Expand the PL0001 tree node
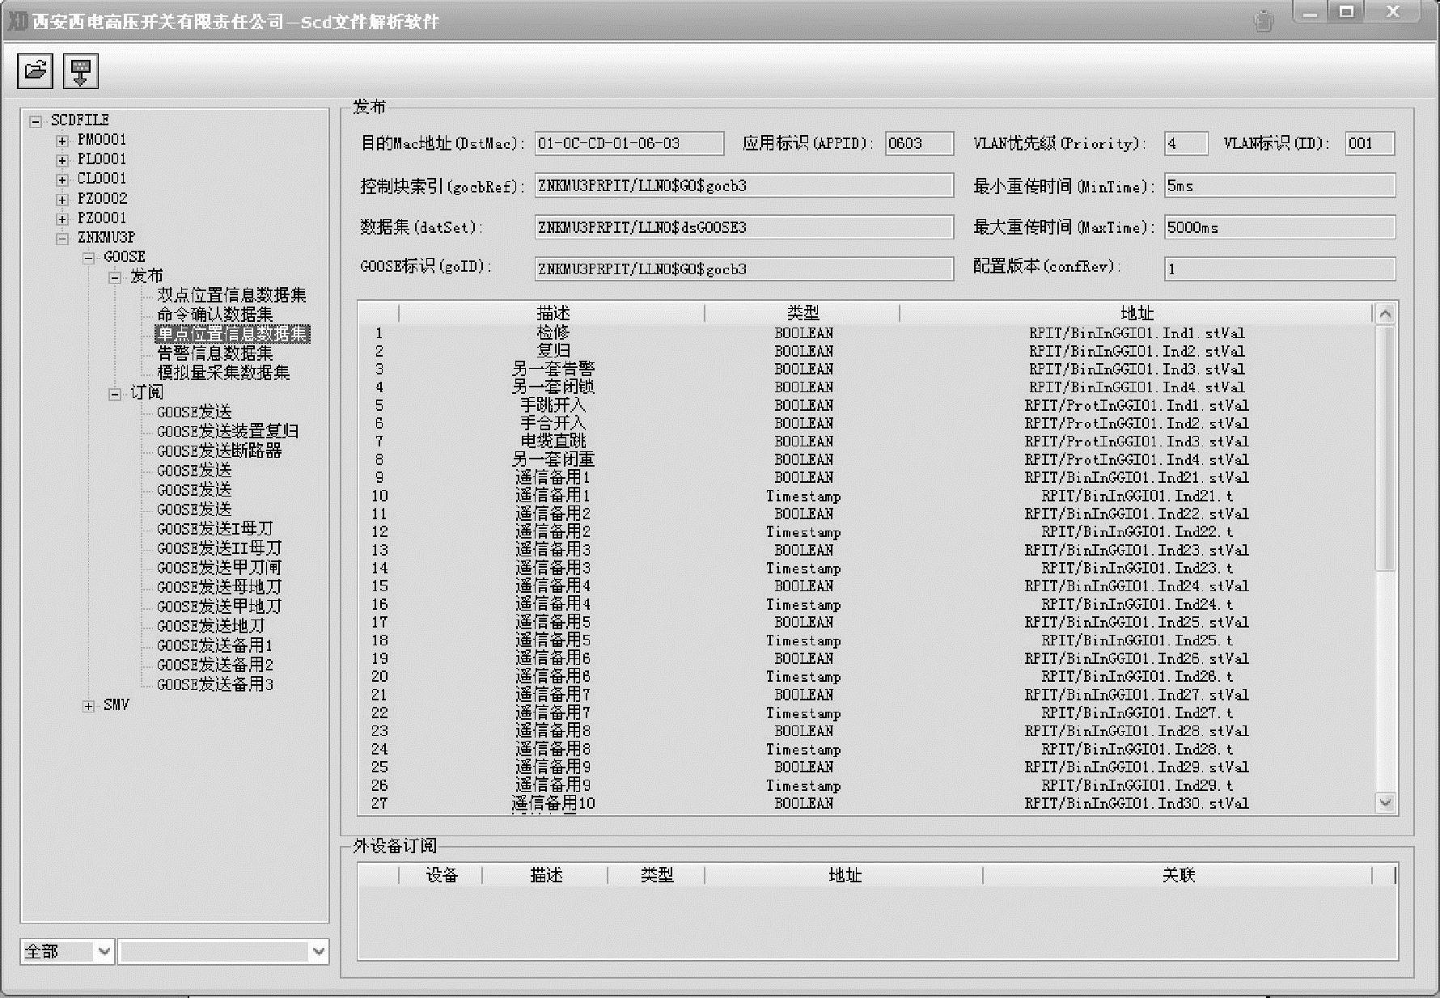The width and height of the screenshot is (1440, 998). (62, 160)
